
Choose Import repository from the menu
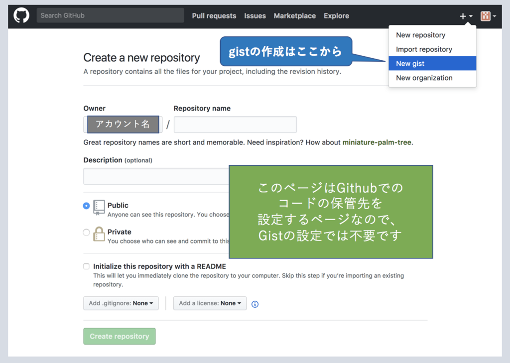point(432,49)
